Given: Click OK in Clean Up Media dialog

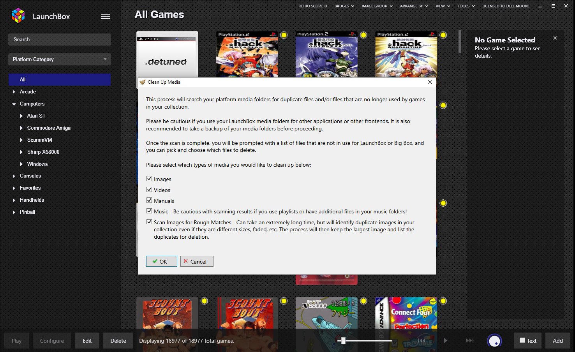Looking at the screenshot, I should [x=162, y=261].
